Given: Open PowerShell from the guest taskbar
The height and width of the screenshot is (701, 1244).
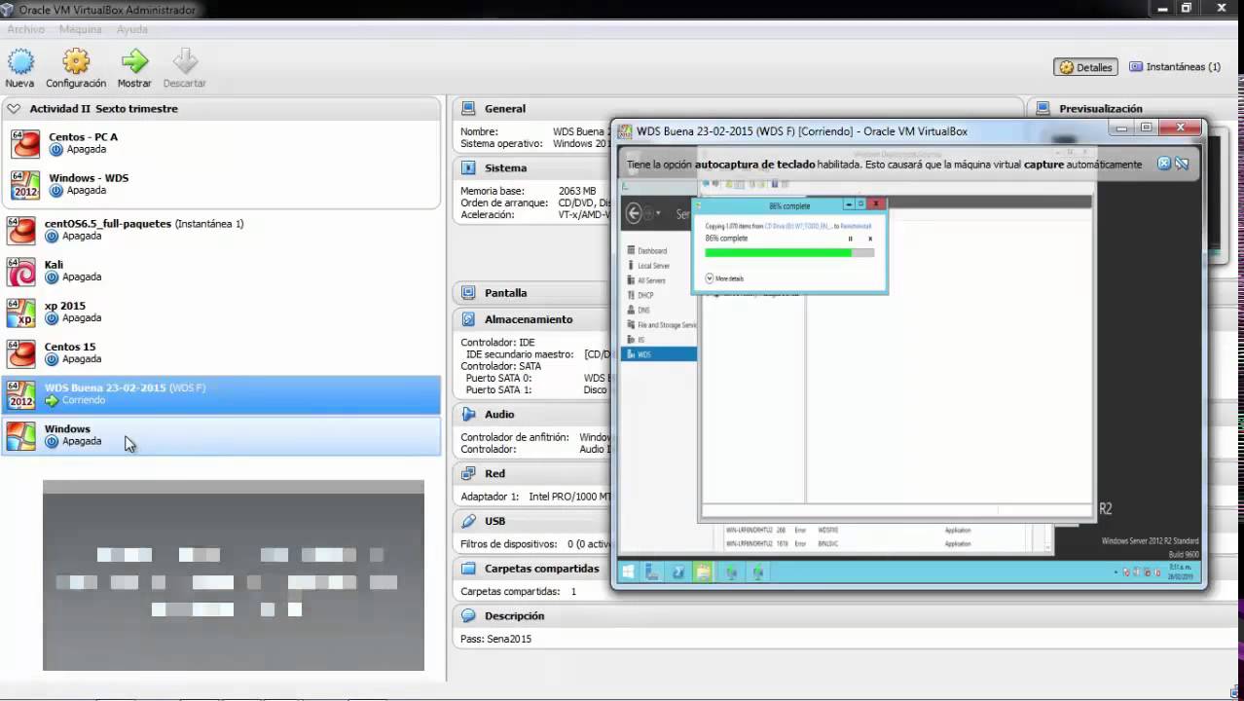Looking at the screenshot, I should (677, 572).
